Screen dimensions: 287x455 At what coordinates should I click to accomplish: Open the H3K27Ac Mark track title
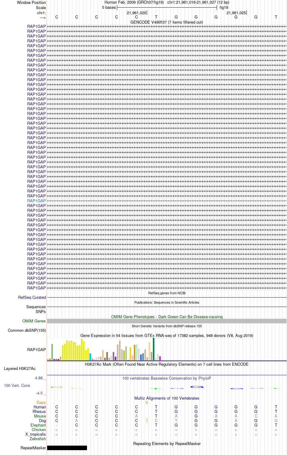[167, 364]
